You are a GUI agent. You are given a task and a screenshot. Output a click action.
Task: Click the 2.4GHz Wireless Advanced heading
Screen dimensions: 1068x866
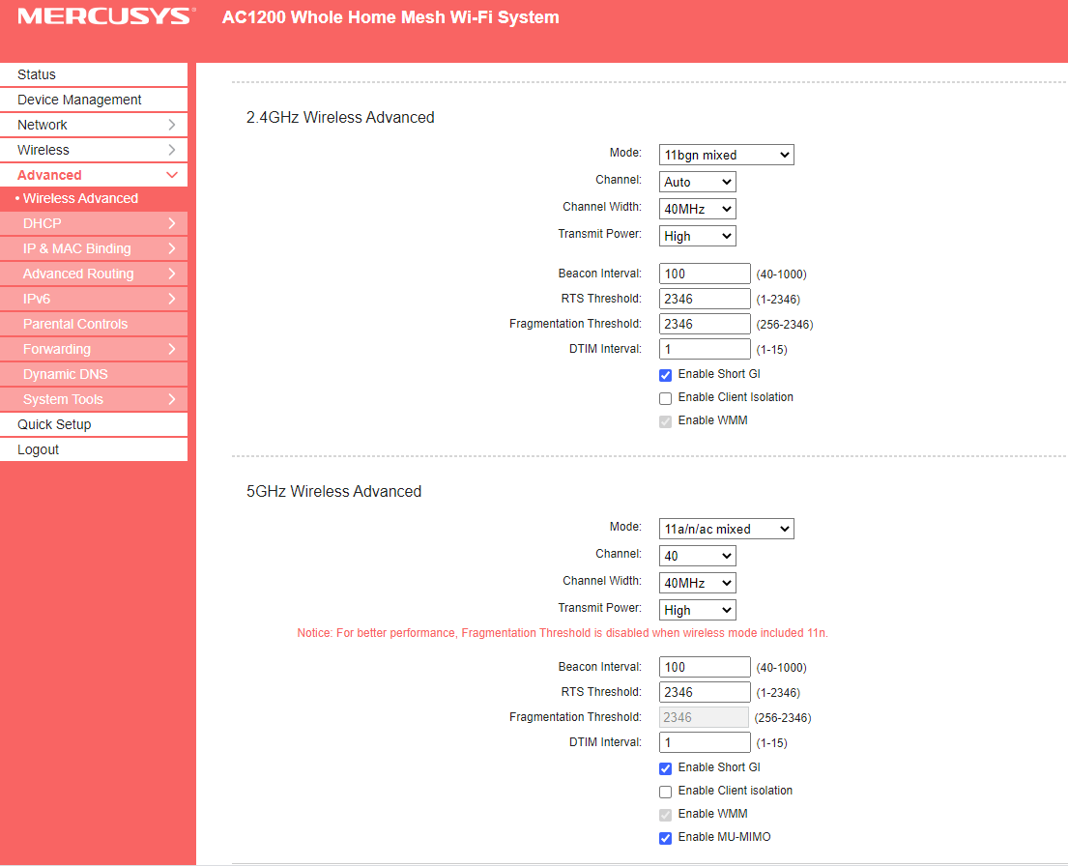click(x=340, y=117)
